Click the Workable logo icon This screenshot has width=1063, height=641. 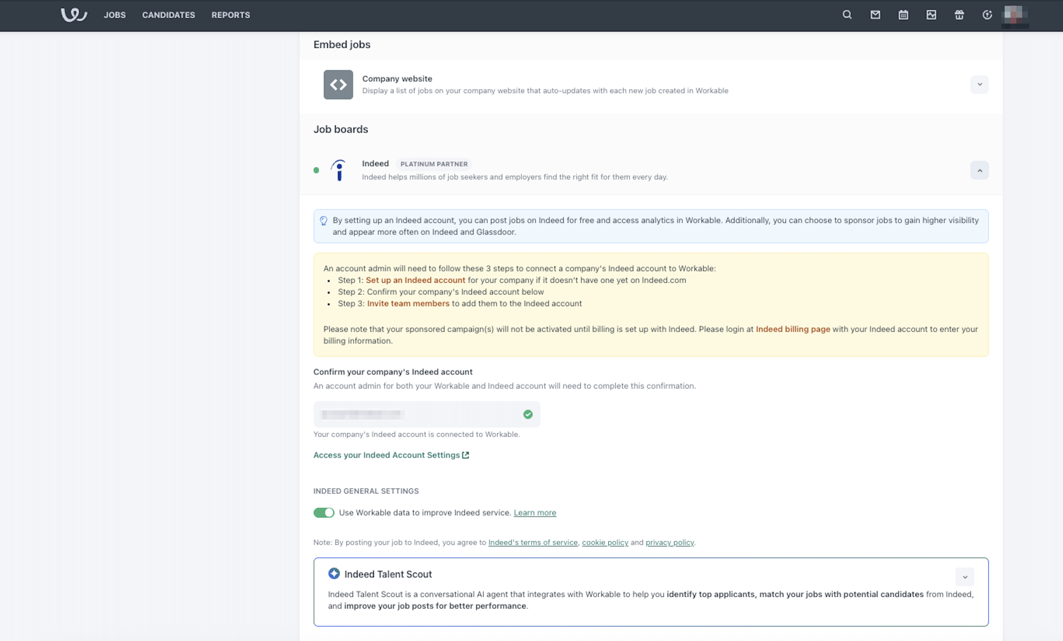pos(74,15)
